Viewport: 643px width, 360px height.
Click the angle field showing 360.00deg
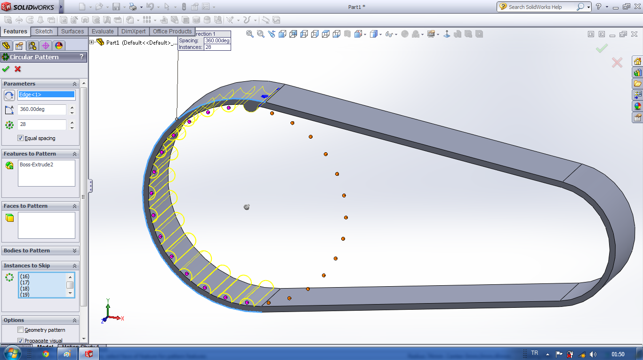[x=42, y=110]
